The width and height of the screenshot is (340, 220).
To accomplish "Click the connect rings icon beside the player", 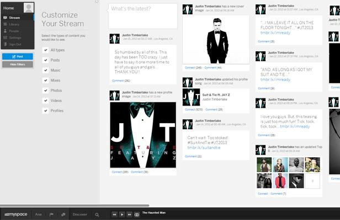I will coord(137,215).
